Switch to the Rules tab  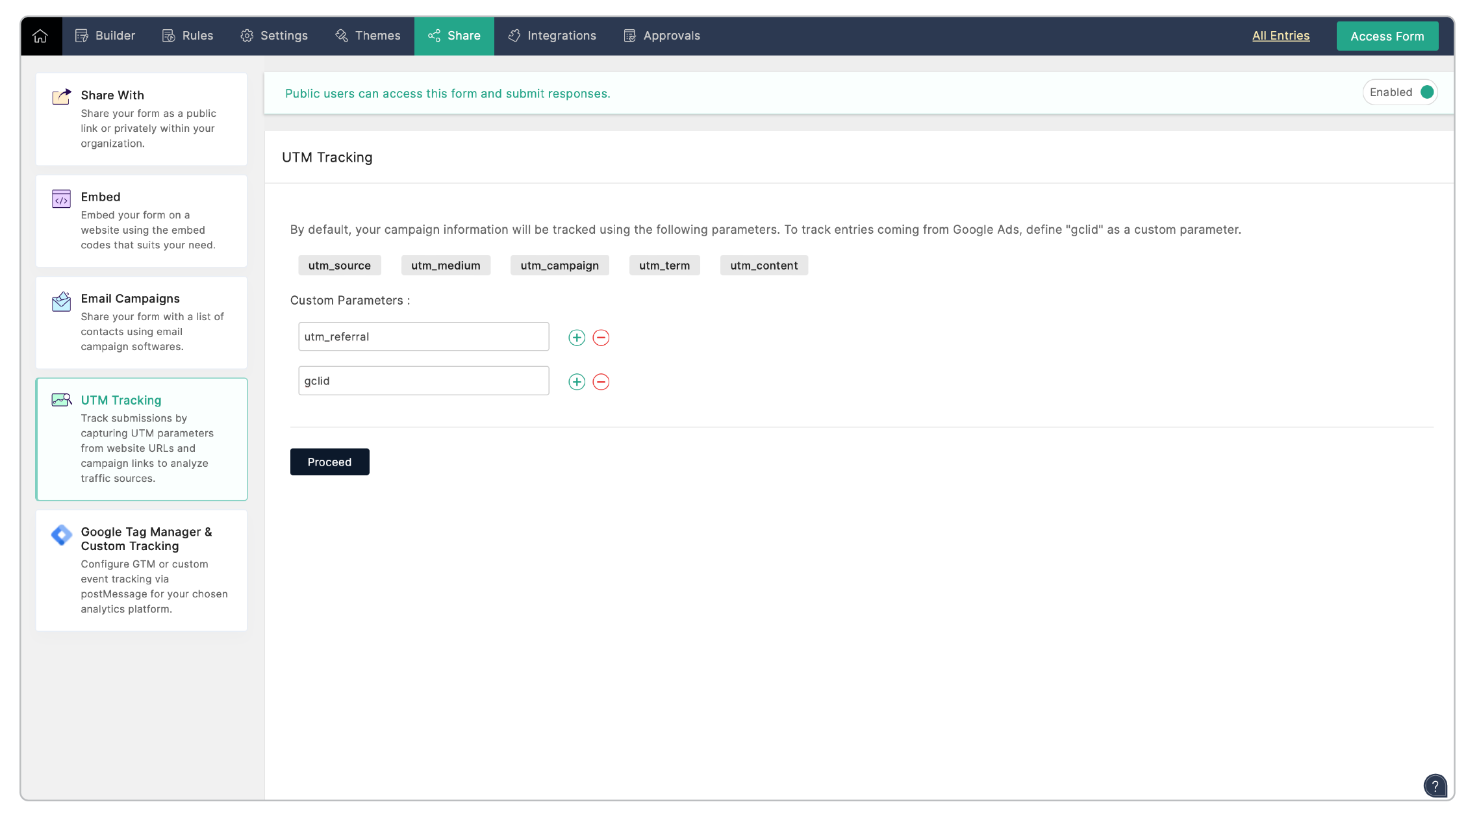[x=188, y=36]
